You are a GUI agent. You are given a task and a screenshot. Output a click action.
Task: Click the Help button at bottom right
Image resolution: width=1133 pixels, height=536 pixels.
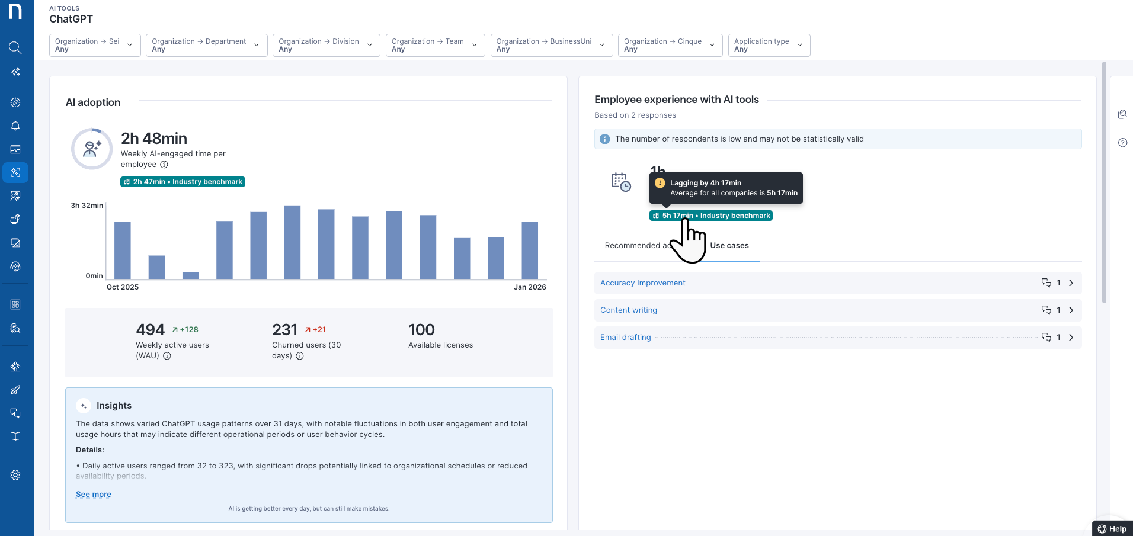pos(1112,529)
